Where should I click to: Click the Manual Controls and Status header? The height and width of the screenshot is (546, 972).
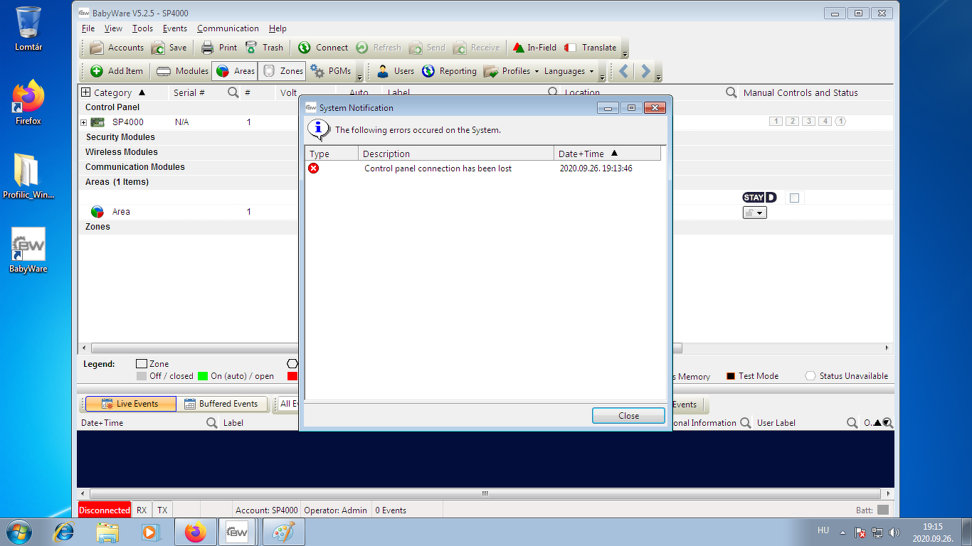point(801,92)
